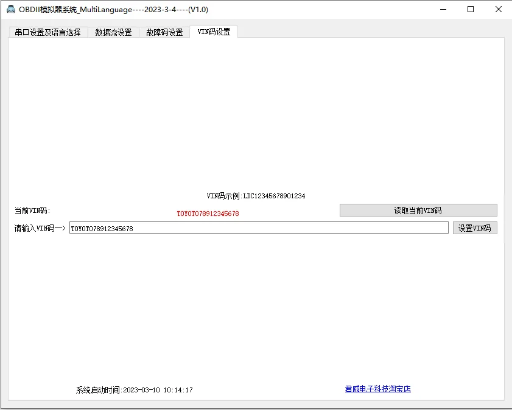This screenshot has height=410, width=512.
Task: Click the 系统启动时间 startup time text
Action: click(134, 389)
